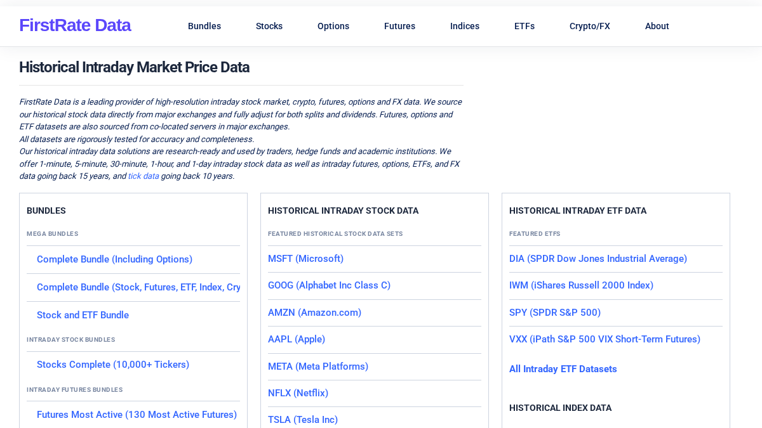Open the Options menu item
The width and height of the screenshot is (762, 428).
[333, 26]
